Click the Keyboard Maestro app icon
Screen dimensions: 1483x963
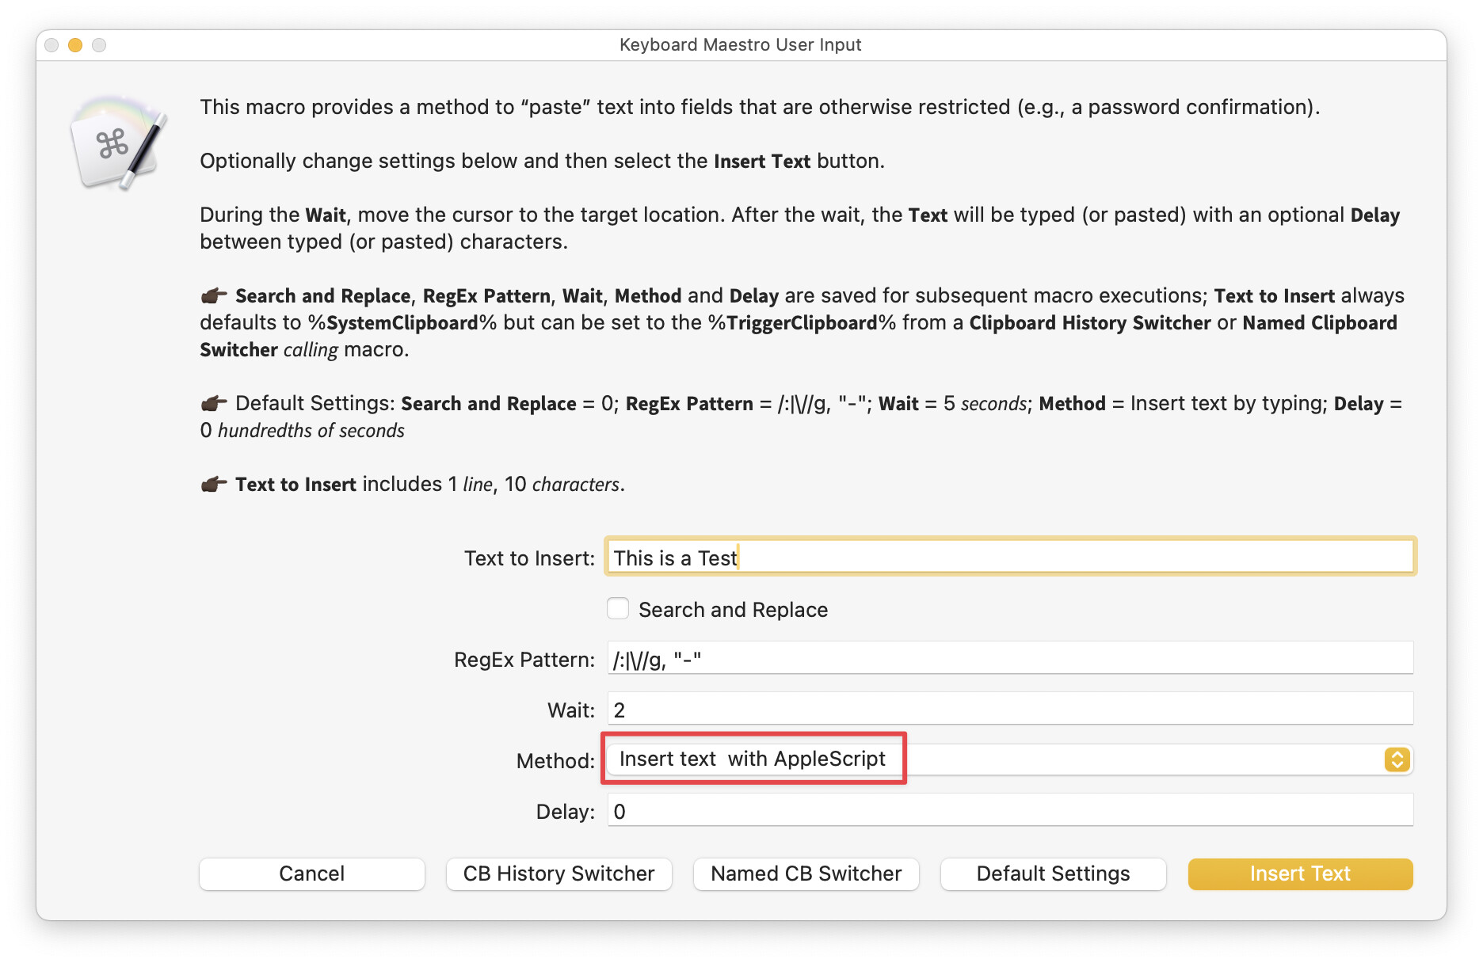point(119,143)
